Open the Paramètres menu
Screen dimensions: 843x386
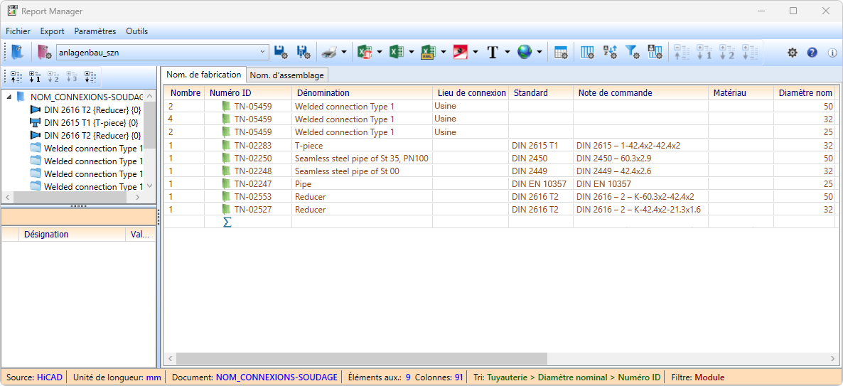coord(95,31)
